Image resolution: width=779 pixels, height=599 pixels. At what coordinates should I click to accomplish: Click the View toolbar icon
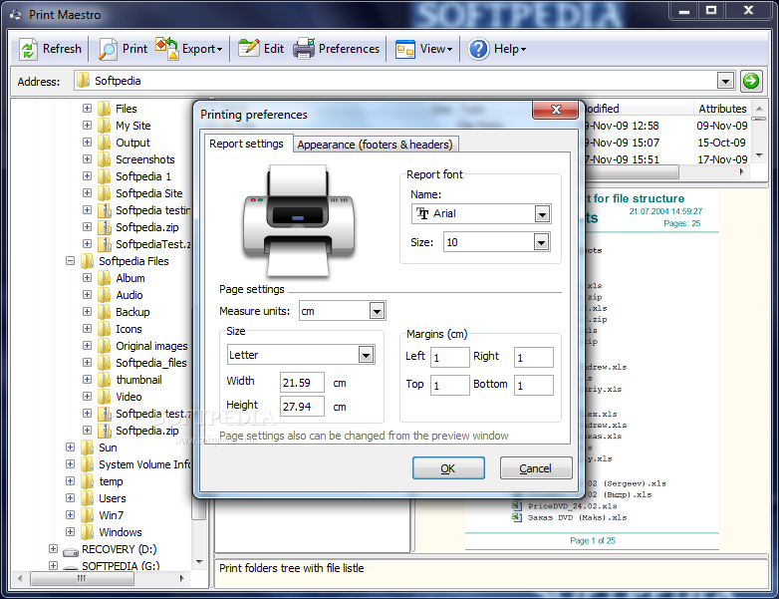tap(404, 49)
